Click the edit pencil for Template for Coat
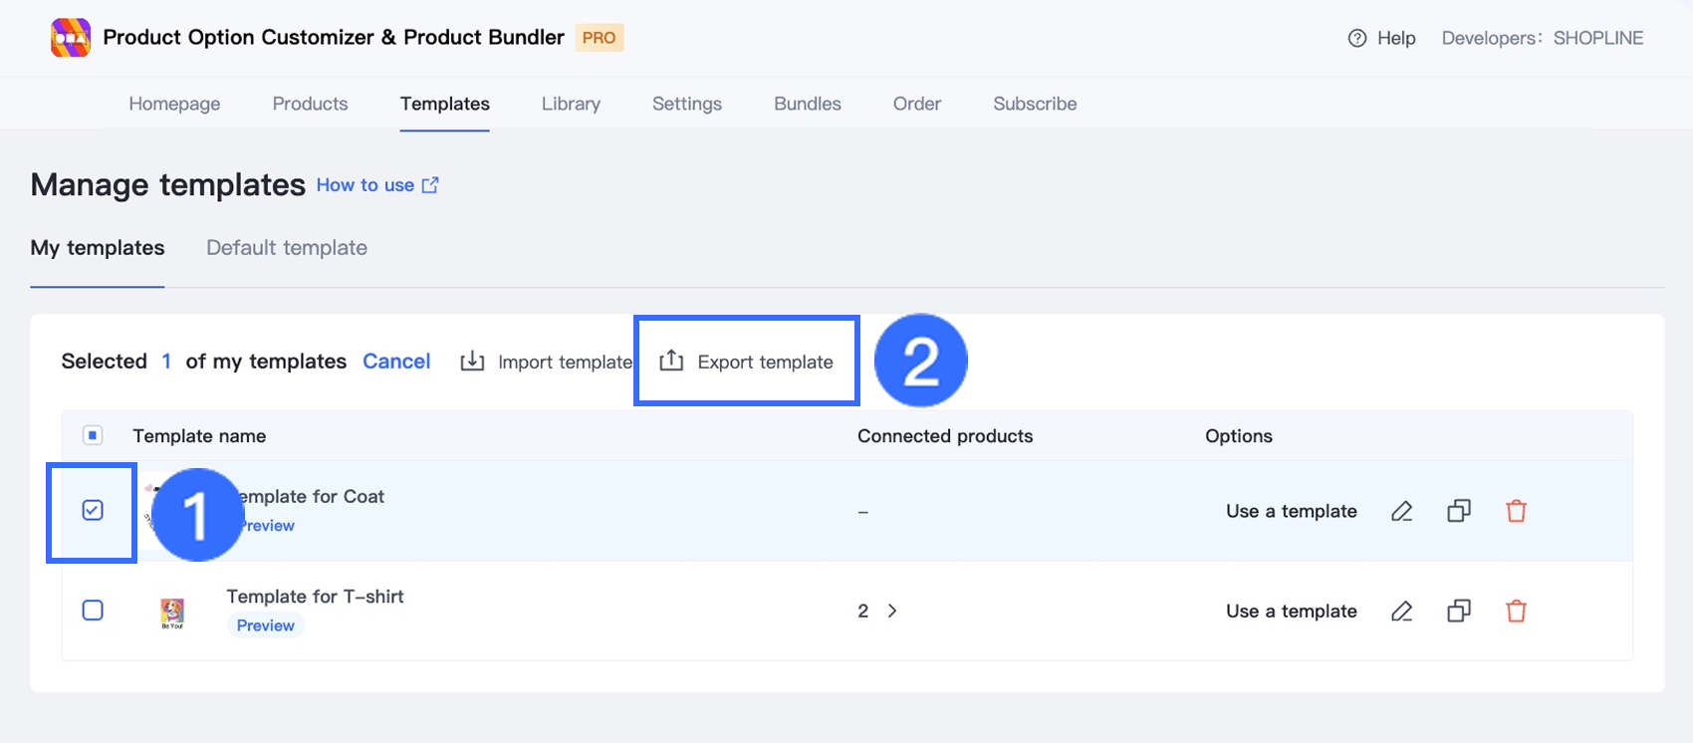Image resolution: width=1693 pixels, height=743 pixels. [1401, 511]
